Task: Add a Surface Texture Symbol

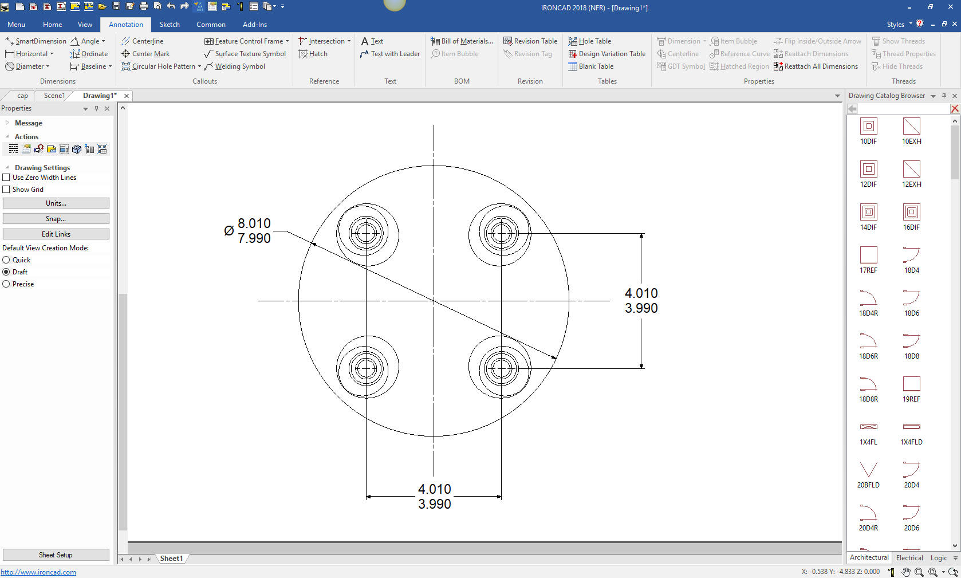Action: (245, 54)
